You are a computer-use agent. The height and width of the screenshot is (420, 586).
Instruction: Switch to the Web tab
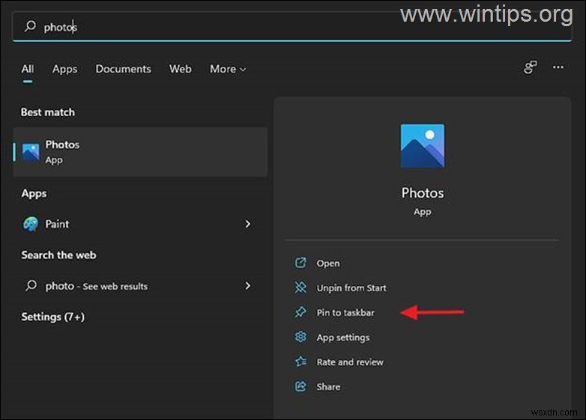pos(180,69)
